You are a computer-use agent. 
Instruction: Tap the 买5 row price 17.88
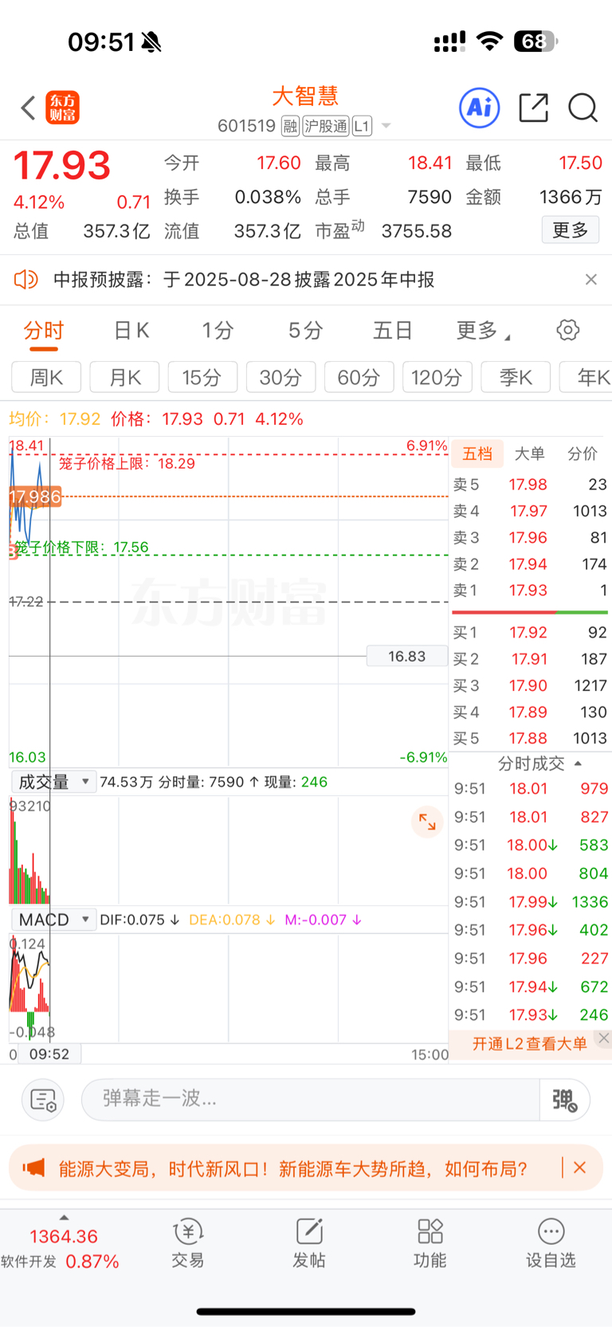click(528, 739)
